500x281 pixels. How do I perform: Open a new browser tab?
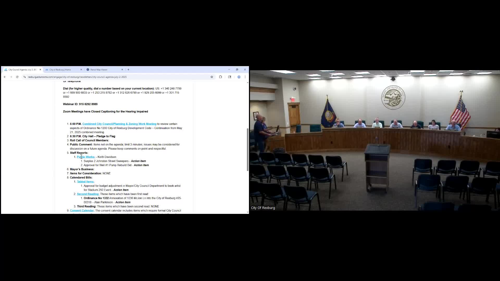click(128, 70)
